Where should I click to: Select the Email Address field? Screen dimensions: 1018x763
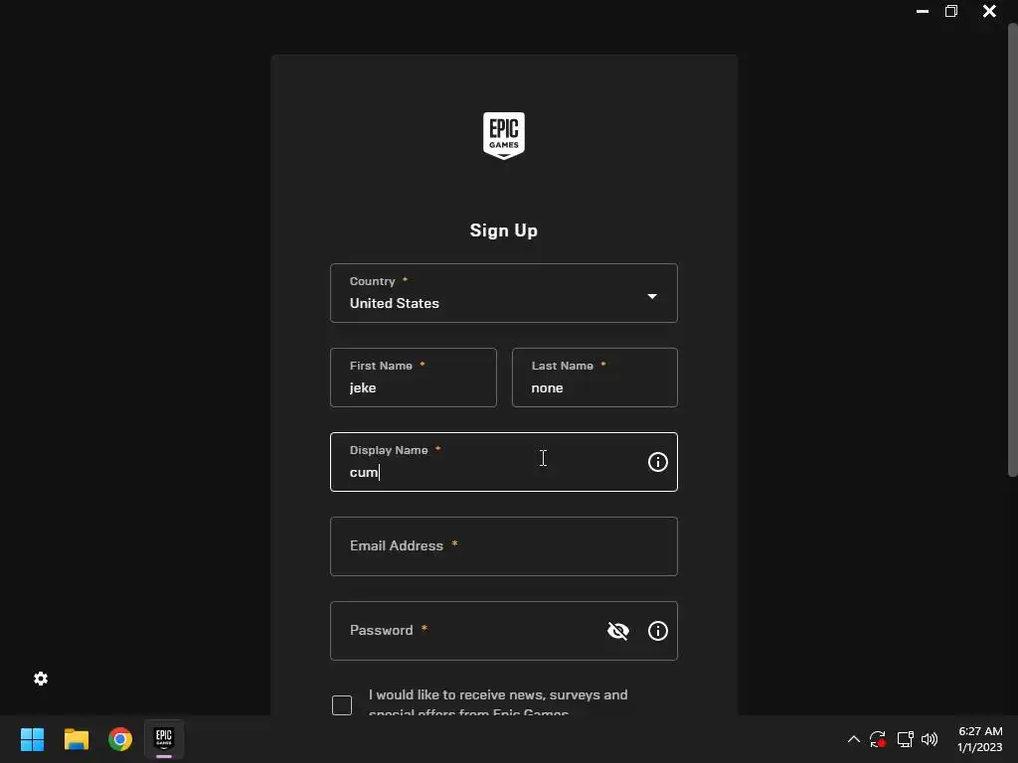(x=504, y=546)
